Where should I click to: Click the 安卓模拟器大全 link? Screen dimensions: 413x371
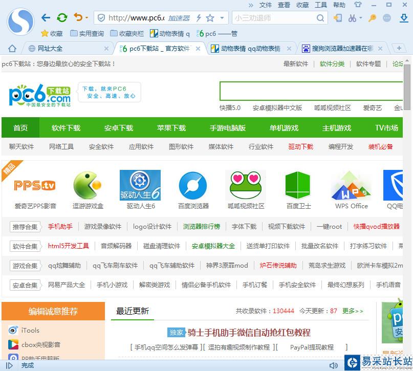coord(213,246)
